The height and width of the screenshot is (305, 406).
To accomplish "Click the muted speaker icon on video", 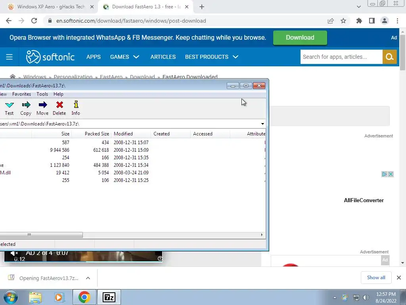I will pos(15,253).
